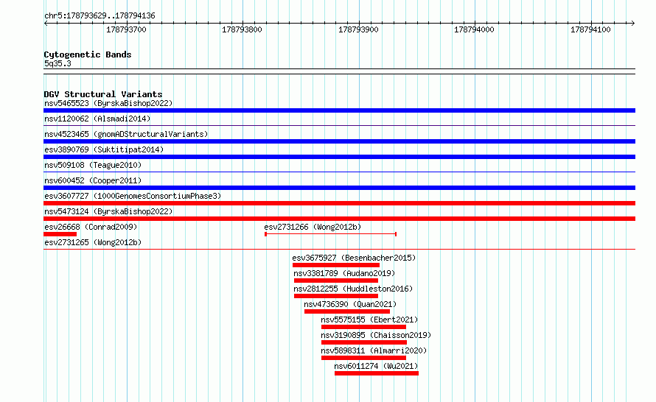This screenshot has width=656, height=402.
Task: Open nsv6011274 (Wu2021) variant label
Action: click(x=376, y=366)
